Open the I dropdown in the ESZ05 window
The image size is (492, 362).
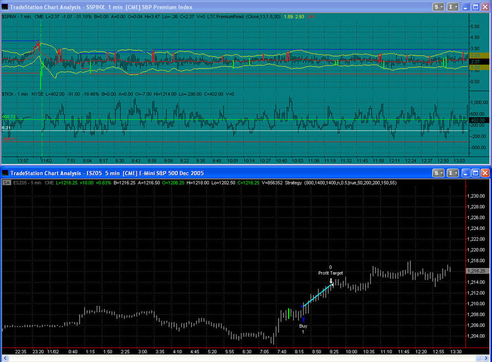[452, 173]
